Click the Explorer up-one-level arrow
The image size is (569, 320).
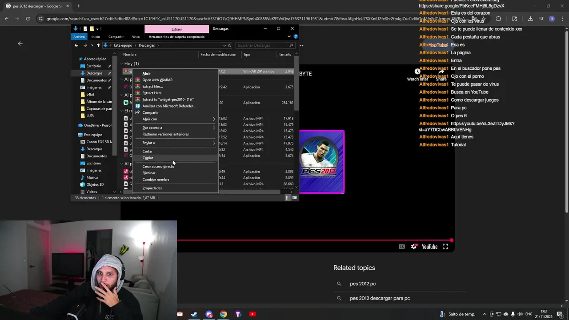(x=98, y=45)
